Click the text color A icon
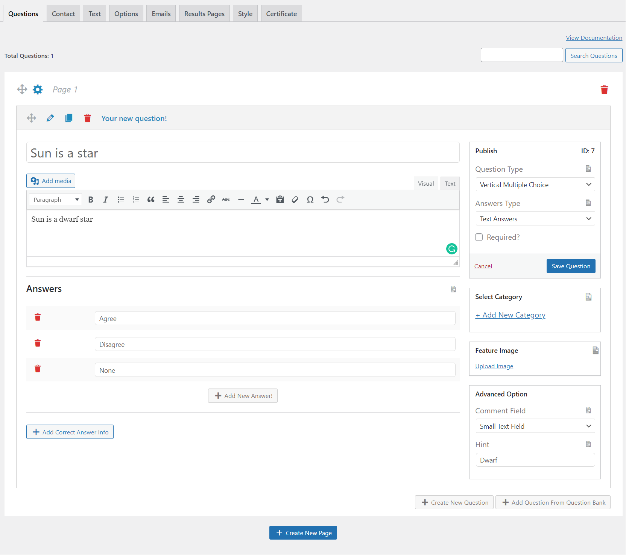626x555 pixels. (x=256, y=200)
